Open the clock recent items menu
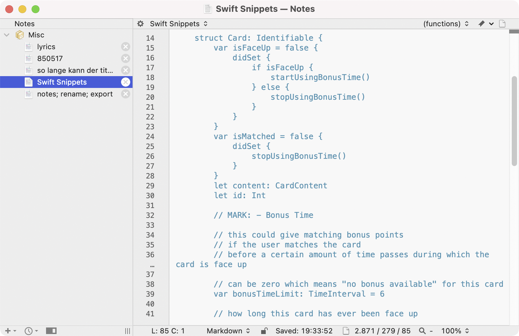Image resolution: width=519 pixels, height=336 pixels. [x=31, y=331]
